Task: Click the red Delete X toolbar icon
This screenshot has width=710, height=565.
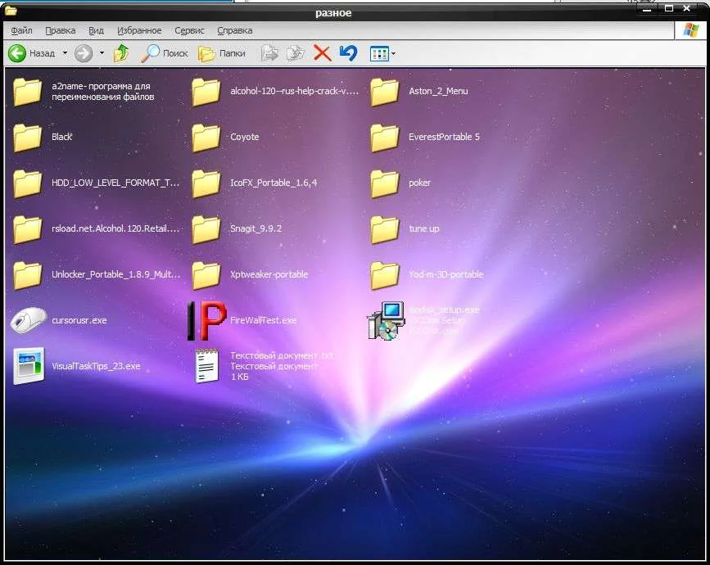Action: pos(322,53)
